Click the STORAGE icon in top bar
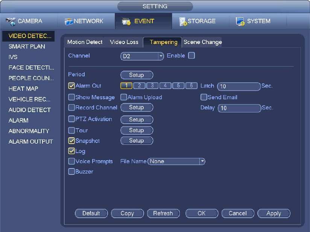This screenshot has height=232, width=310. click(x=183, y=21)
